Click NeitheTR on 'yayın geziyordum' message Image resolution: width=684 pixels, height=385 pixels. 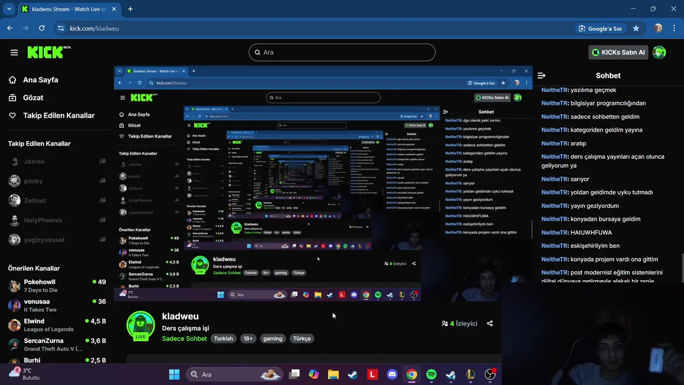point(554,206)
